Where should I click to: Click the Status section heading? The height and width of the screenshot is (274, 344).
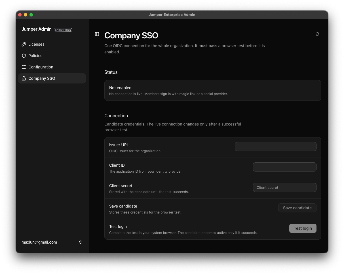[111, 72]
